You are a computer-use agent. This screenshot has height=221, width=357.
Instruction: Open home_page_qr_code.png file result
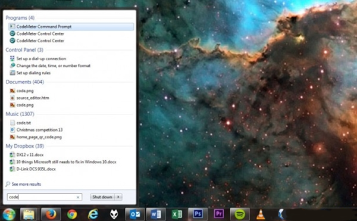point(39,137)
